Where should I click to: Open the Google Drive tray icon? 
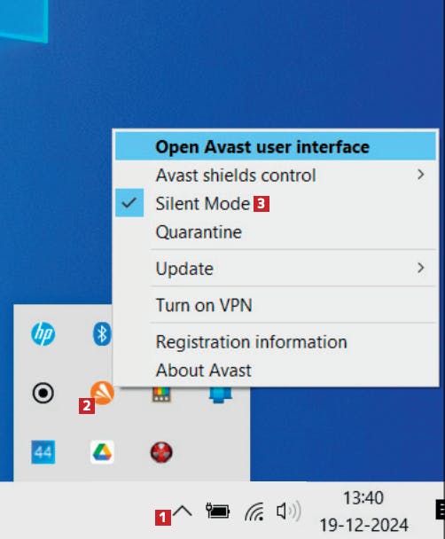[102, 452]
